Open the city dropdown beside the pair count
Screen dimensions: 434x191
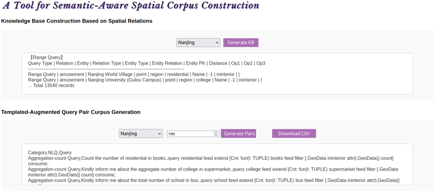(140, 134)
